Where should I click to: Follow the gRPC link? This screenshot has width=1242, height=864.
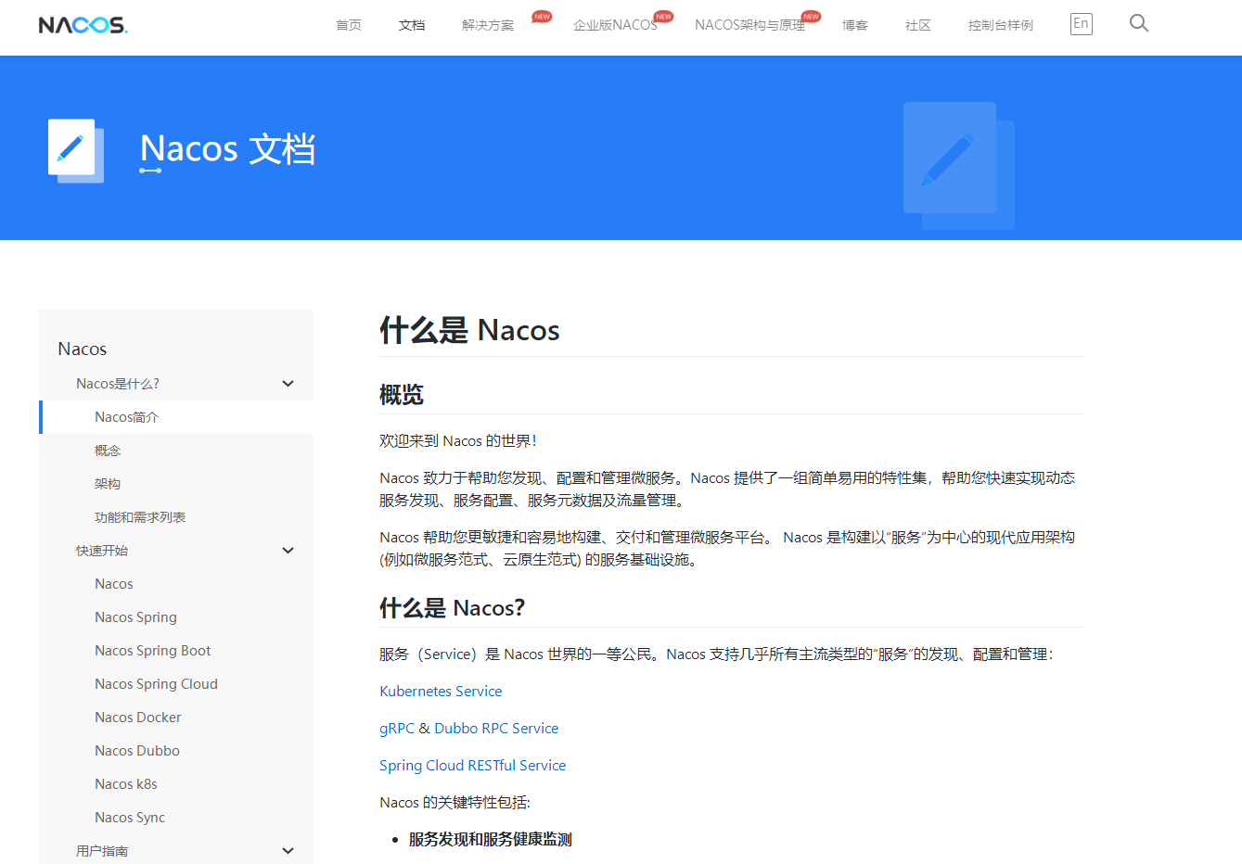coord(397,729)
